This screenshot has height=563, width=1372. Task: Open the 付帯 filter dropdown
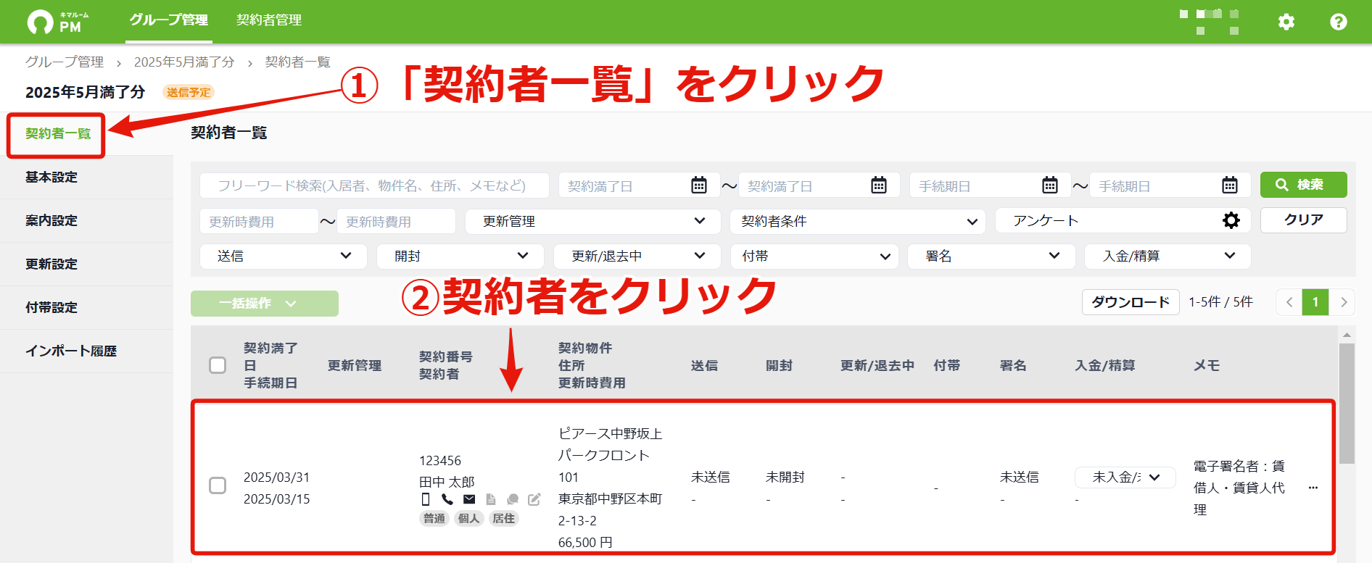814,256
